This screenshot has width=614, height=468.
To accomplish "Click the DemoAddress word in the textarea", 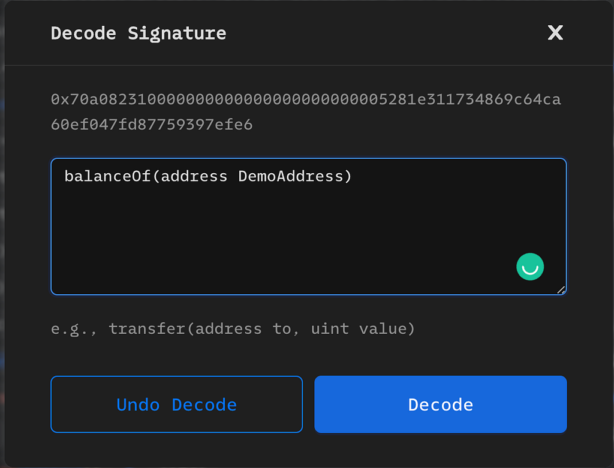I will point(289,177).
